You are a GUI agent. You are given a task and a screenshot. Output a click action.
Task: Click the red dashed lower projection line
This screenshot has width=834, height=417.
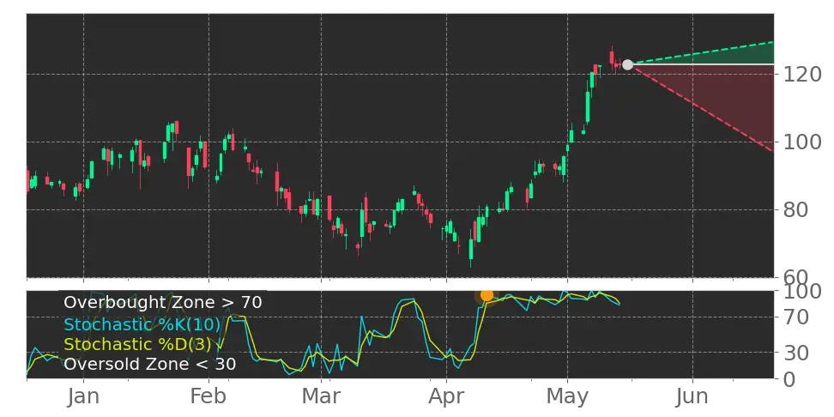click(702, 108)
